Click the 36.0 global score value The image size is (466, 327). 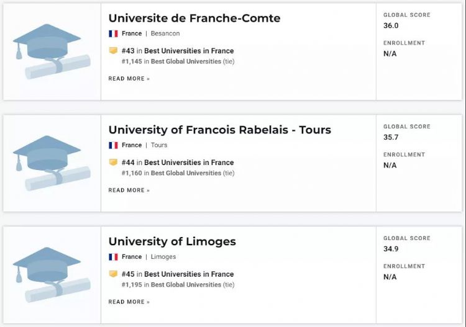[391, 26]
